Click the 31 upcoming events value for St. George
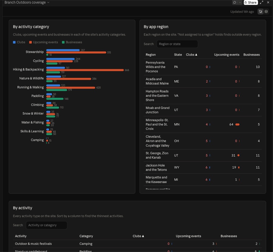 [233, 155]
